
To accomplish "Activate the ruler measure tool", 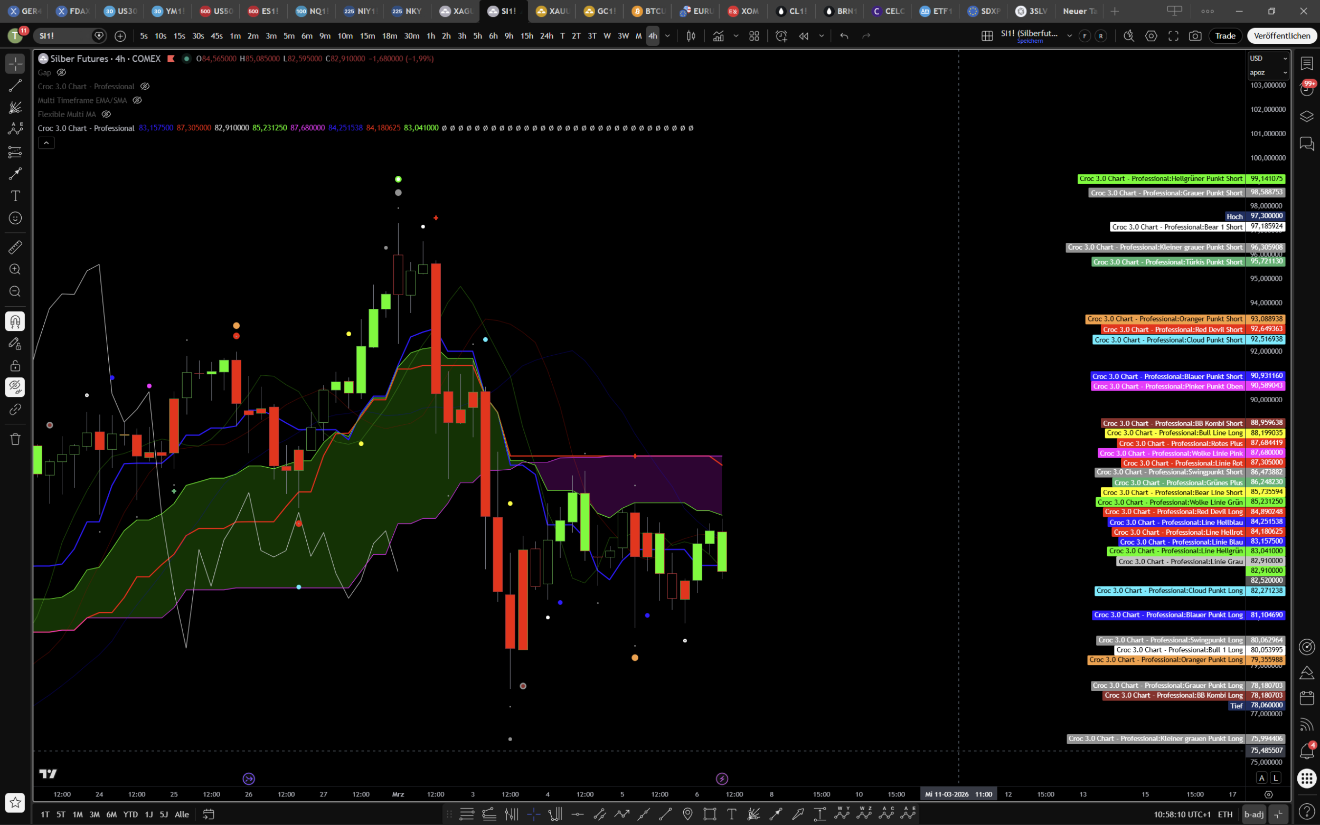I will (x=15, y=247).
